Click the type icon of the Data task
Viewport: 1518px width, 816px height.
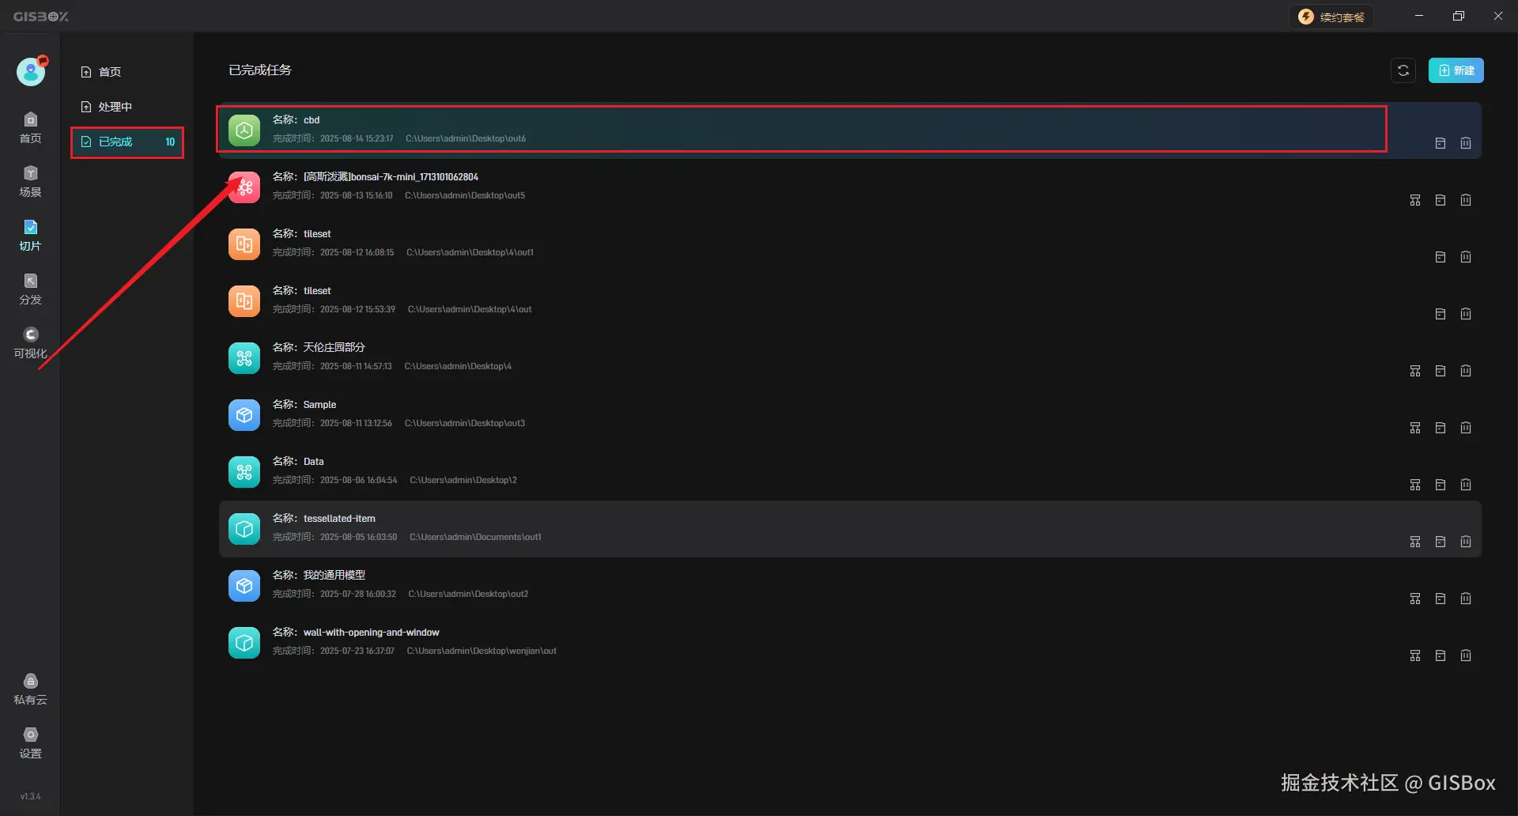(x=244, y=472)
